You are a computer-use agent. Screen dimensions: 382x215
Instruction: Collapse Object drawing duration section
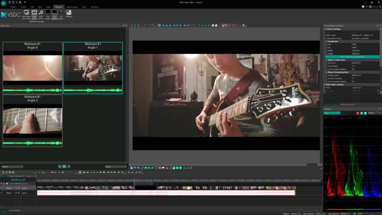pos(327,73)
